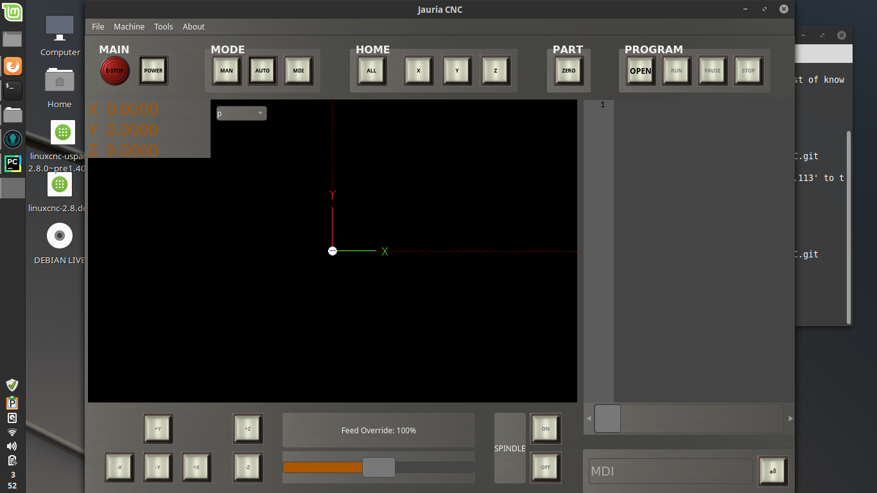877x493 pixels.
Task: Switch to MDI mode
Action: coord(299,71)
